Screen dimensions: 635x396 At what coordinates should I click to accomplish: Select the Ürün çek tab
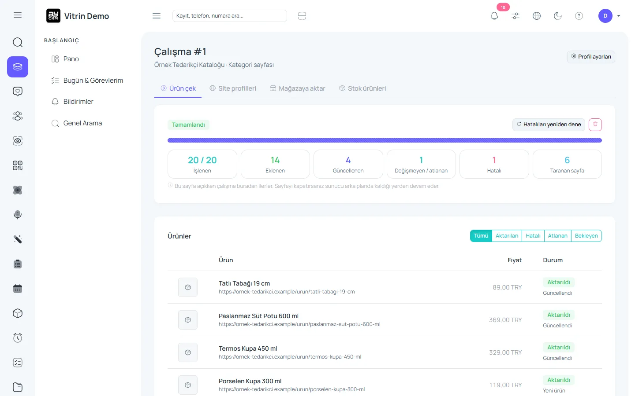point(178,88)
